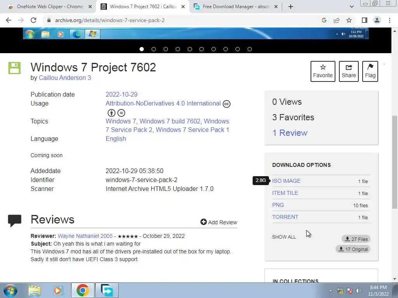Click the system tray volume speaker

point(358,291)
